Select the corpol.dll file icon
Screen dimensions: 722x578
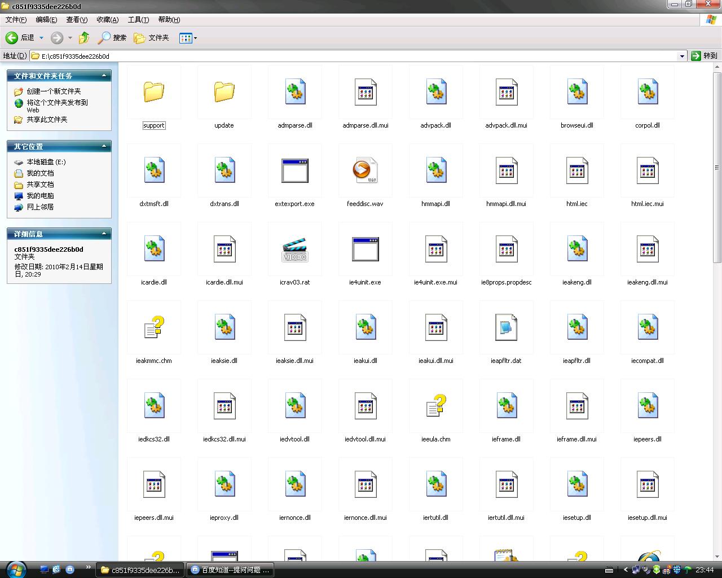[648, 92]
